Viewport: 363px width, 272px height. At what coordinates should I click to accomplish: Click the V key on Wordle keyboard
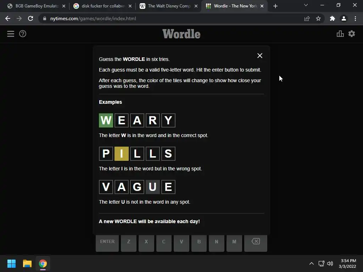[181, 243]
